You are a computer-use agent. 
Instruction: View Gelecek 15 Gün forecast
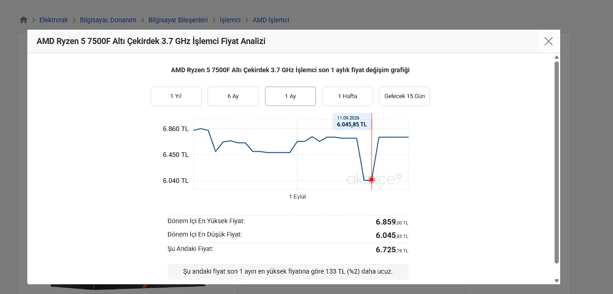pos(404,96)
